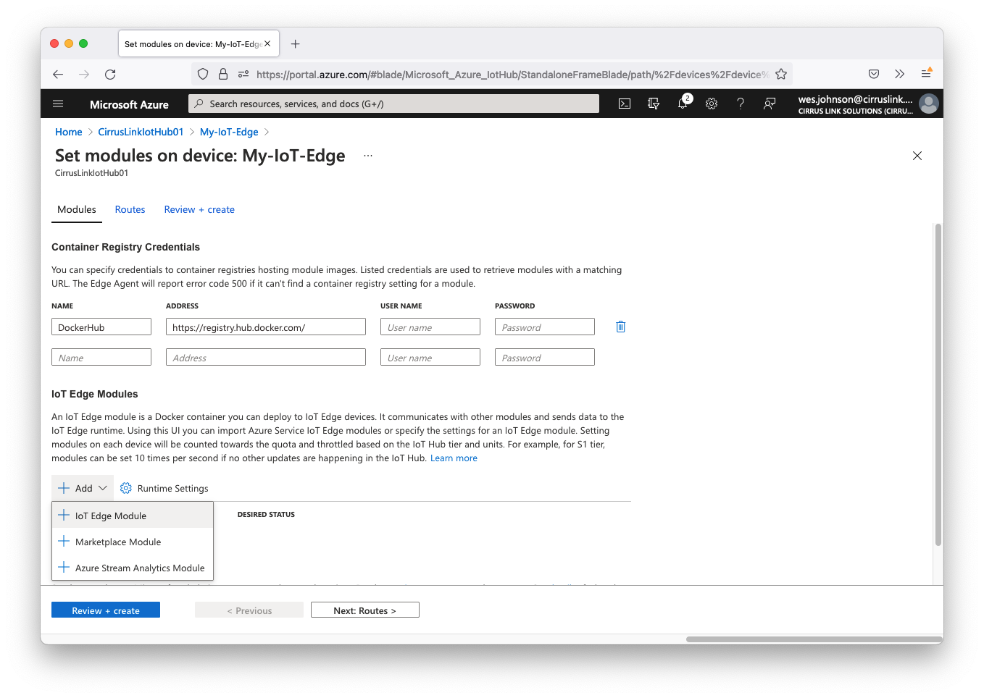Click the blue Review + create button
The height and width of the screenshot is (698, 984).
point(106,610)
